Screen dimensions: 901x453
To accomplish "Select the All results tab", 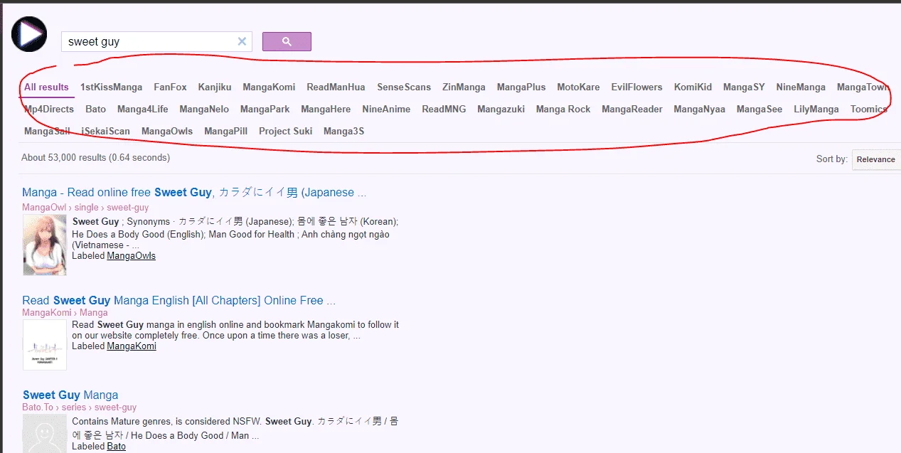I will click(46, 87).
